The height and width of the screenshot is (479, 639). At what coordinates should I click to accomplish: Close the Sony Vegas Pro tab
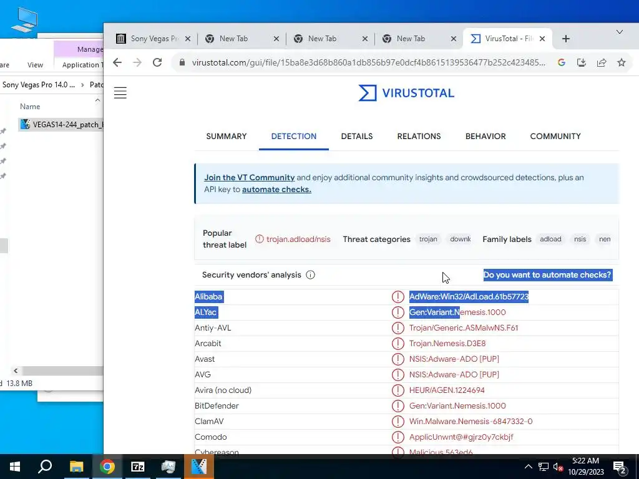[187, 39]
